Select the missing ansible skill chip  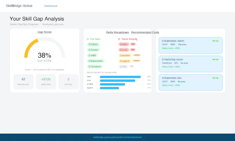tap(125, 55)
